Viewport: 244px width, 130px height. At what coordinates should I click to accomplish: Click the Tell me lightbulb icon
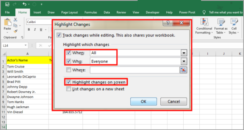tap(204, 13)
